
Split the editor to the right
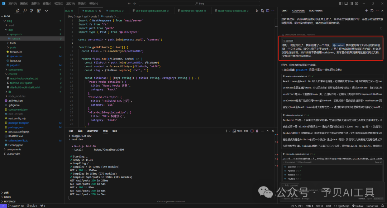coord(268,11)
